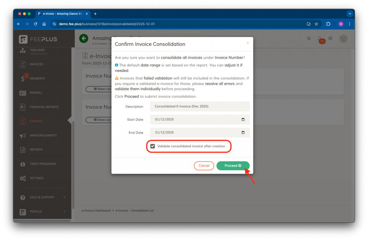The height and width of the screenshot is (240, 368).
Task: Select Payroll in the sidebar
Action: click(36, 93)
